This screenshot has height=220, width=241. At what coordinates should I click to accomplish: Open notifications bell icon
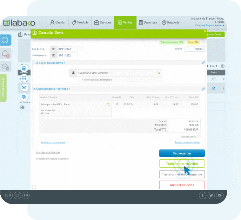6,53
